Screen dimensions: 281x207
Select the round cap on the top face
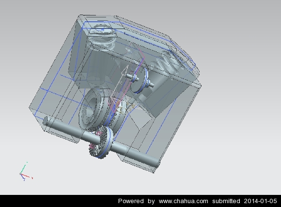(103, 30)
